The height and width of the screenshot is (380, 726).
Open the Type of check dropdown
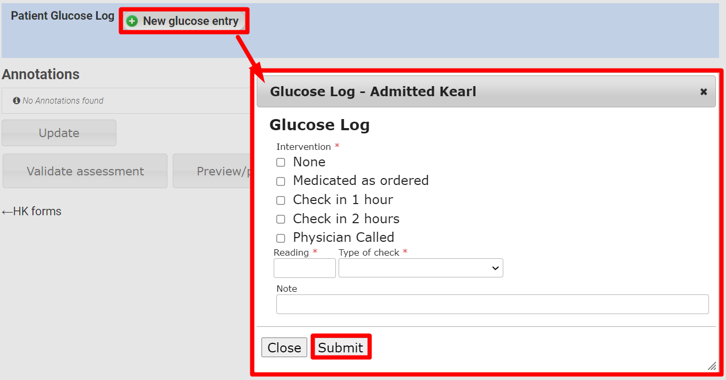pos(420,268)
